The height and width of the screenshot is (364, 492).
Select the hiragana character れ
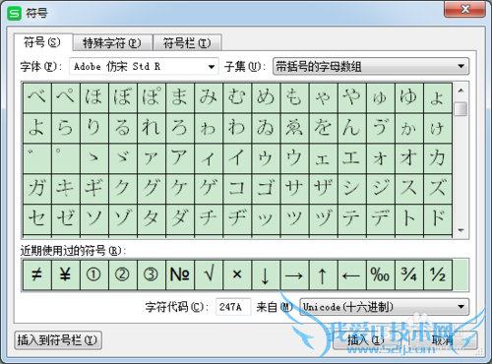[152, 128]
